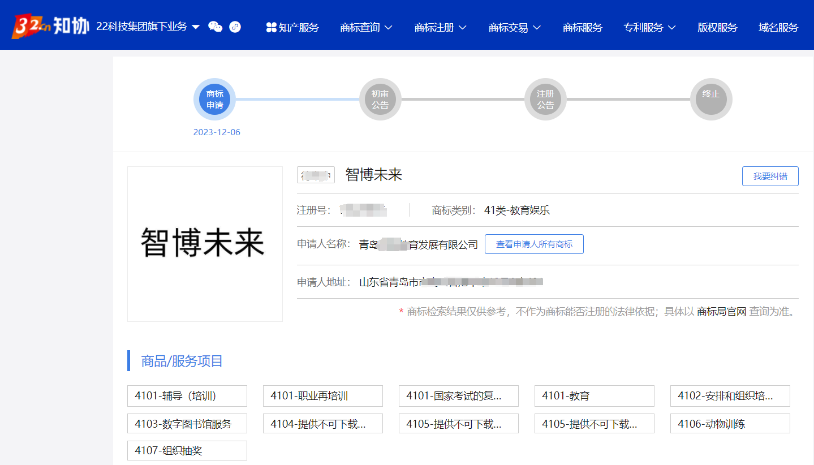Click the 32.cn 知协 logo
This screenshot has width=814, height=465.
click(x=51, y=26)
